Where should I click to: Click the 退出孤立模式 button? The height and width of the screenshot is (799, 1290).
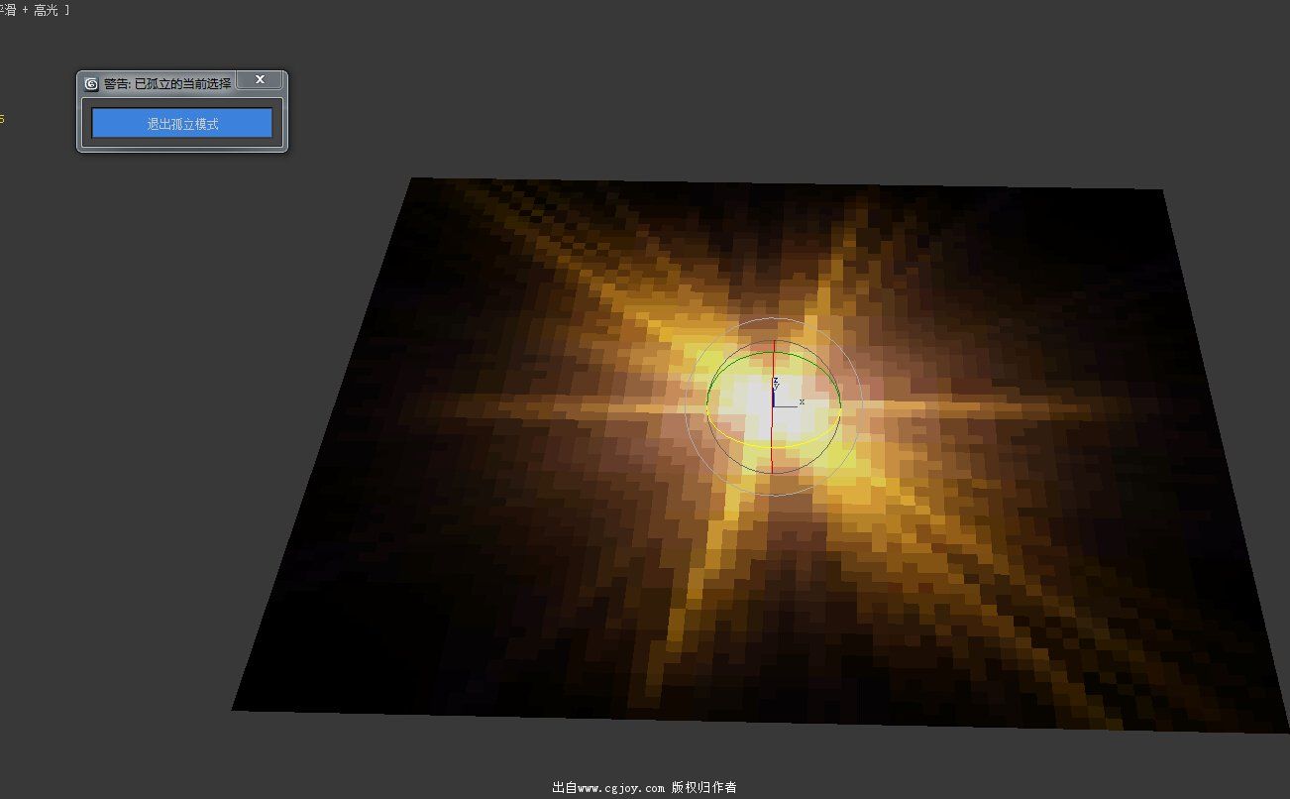(182, 124)
